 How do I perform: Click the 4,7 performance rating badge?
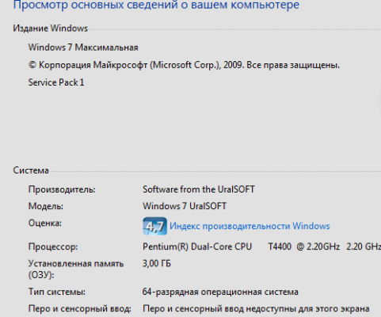coord(154,226)
